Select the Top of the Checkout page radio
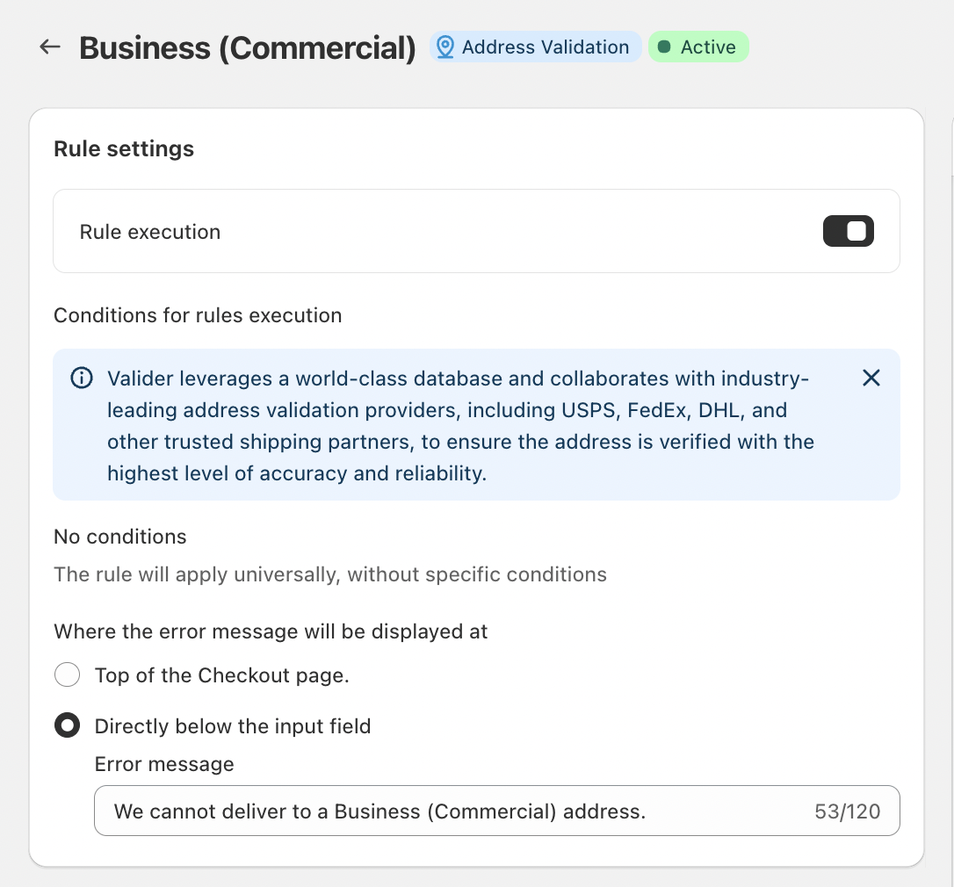The image size is (954, 887). (68, 675)
